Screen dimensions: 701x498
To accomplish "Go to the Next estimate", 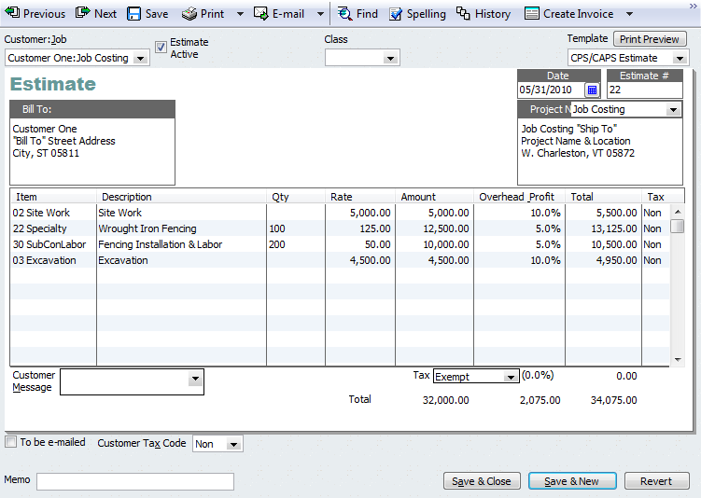I will click(96, 14).
